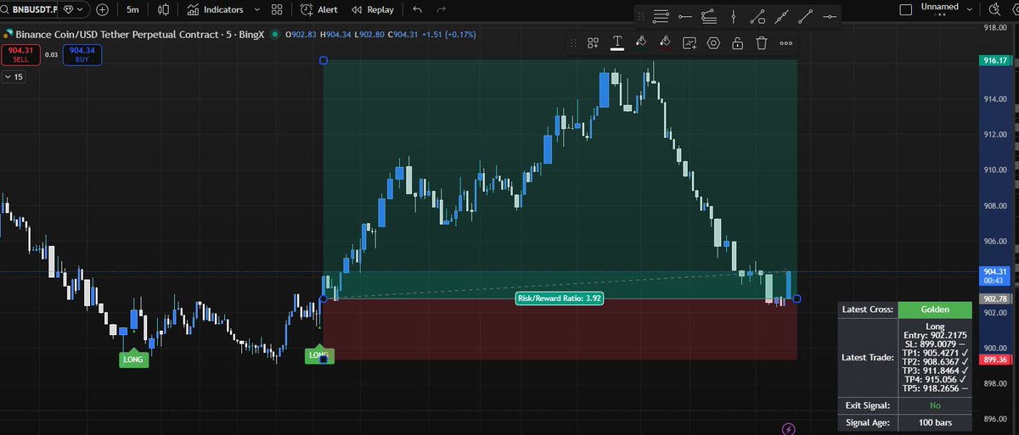Open the indicator templates grid icon

(277, 9)
